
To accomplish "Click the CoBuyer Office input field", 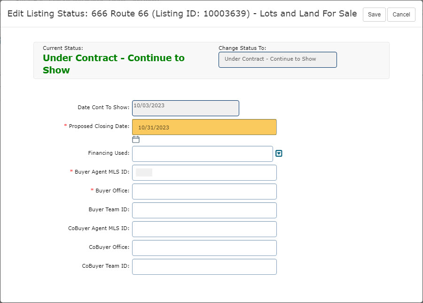I will 204,248.
